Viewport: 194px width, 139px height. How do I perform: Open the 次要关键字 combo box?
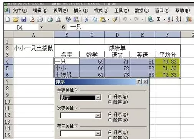pos(80,116)
